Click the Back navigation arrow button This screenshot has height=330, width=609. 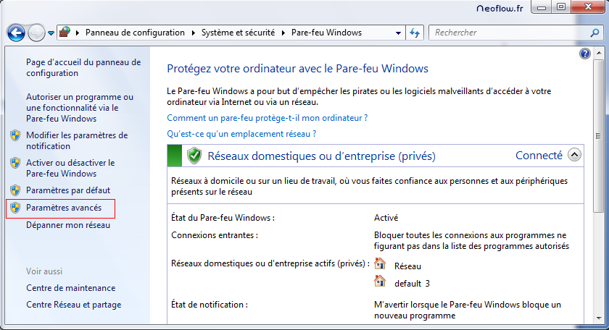[16, 33]
